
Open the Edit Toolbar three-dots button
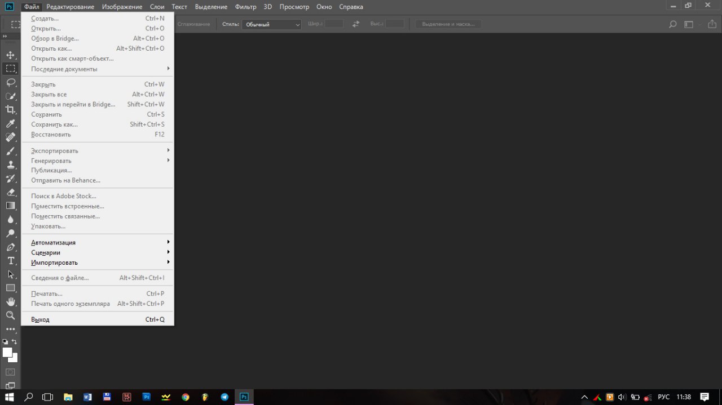pos(10,329)
